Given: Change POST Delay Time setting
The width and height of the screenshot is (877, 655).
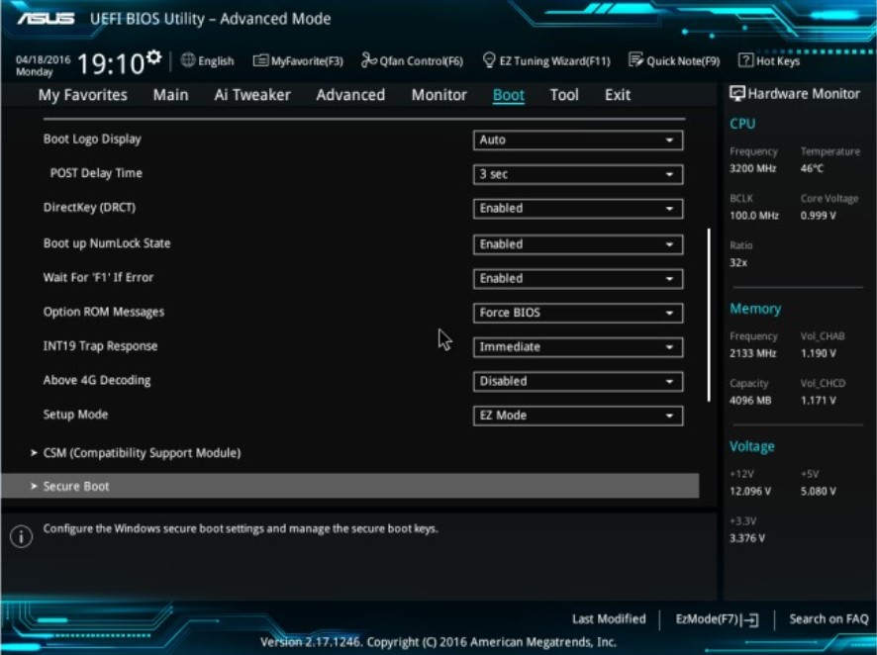Looking at the screenshot, I should click(x=578, y=174).
